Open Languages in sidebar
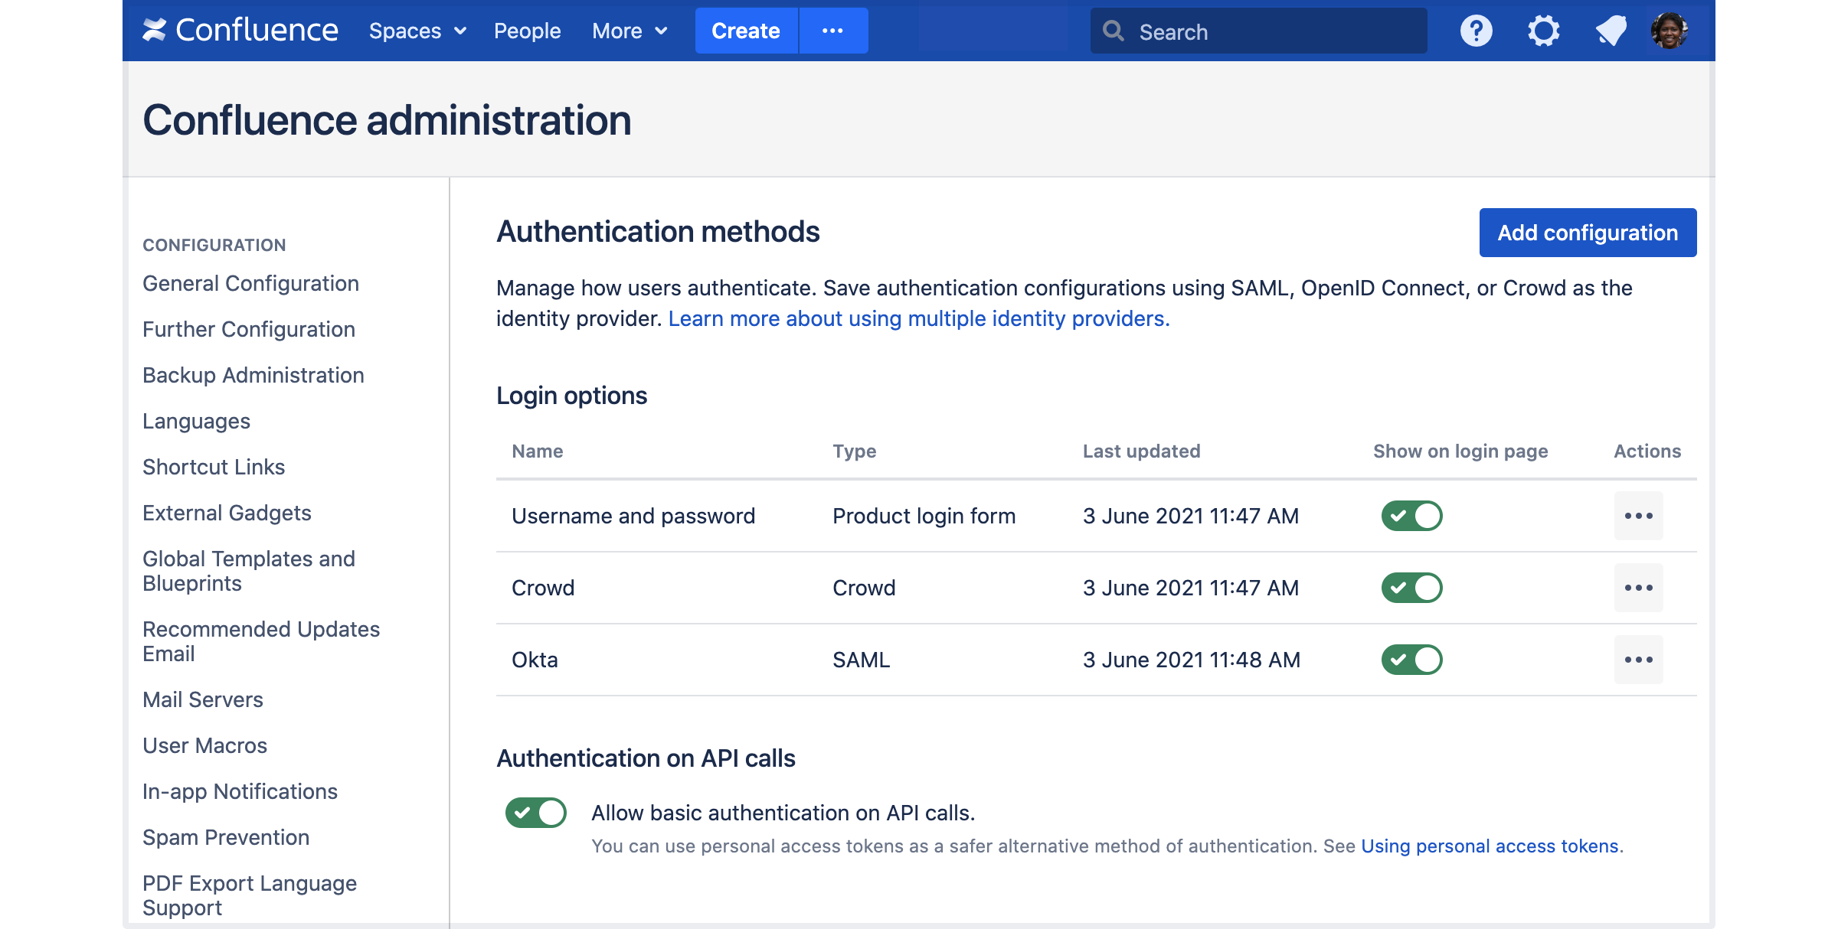This screenshot has height=929, width=1838. (196, 421)
